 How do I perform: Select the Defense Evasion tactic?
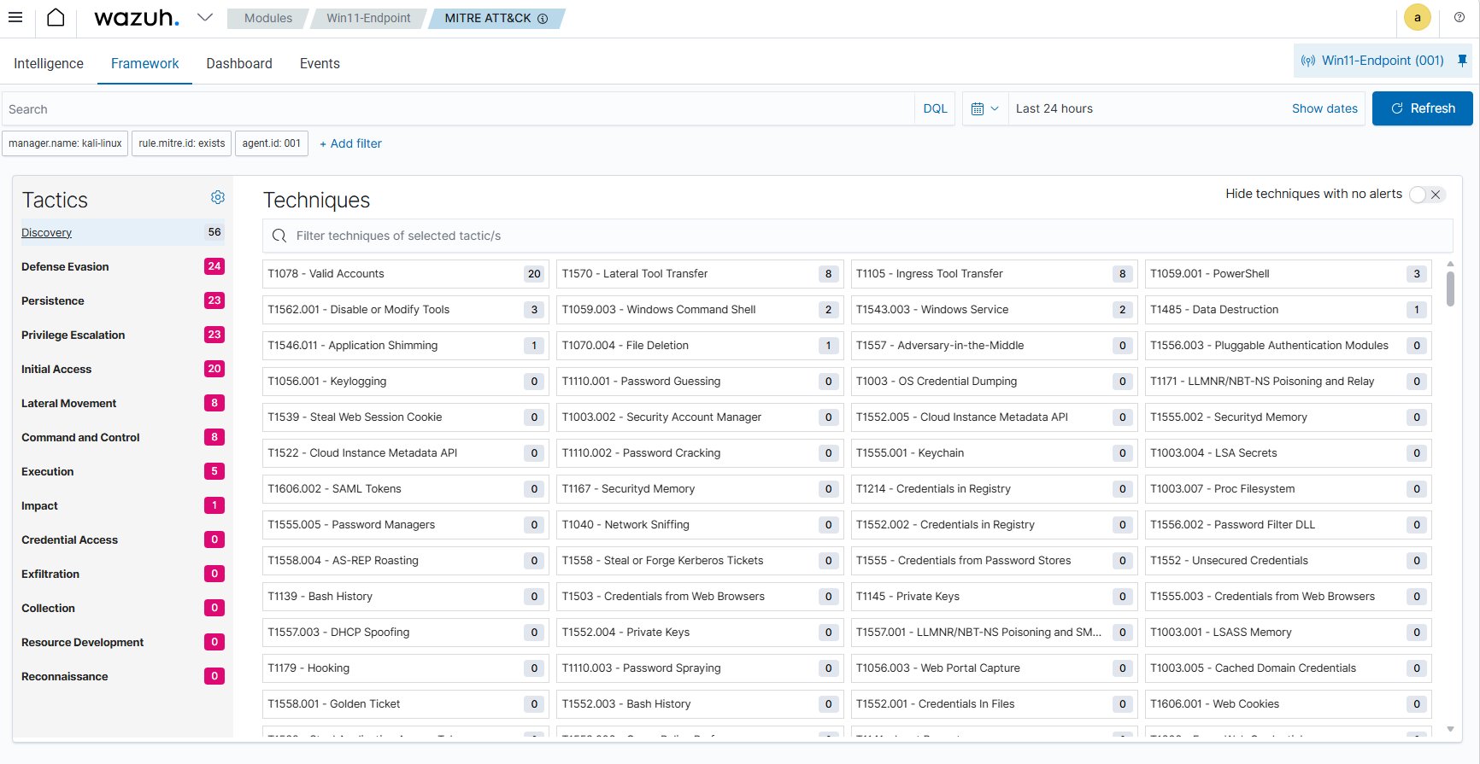(121, 266)
